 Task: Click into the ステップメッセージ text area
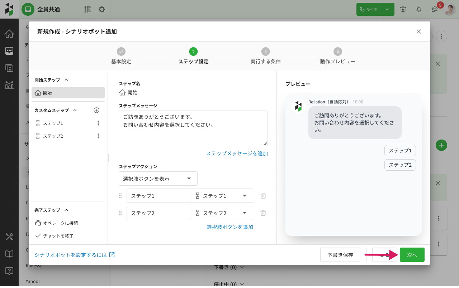coord(193,132)
